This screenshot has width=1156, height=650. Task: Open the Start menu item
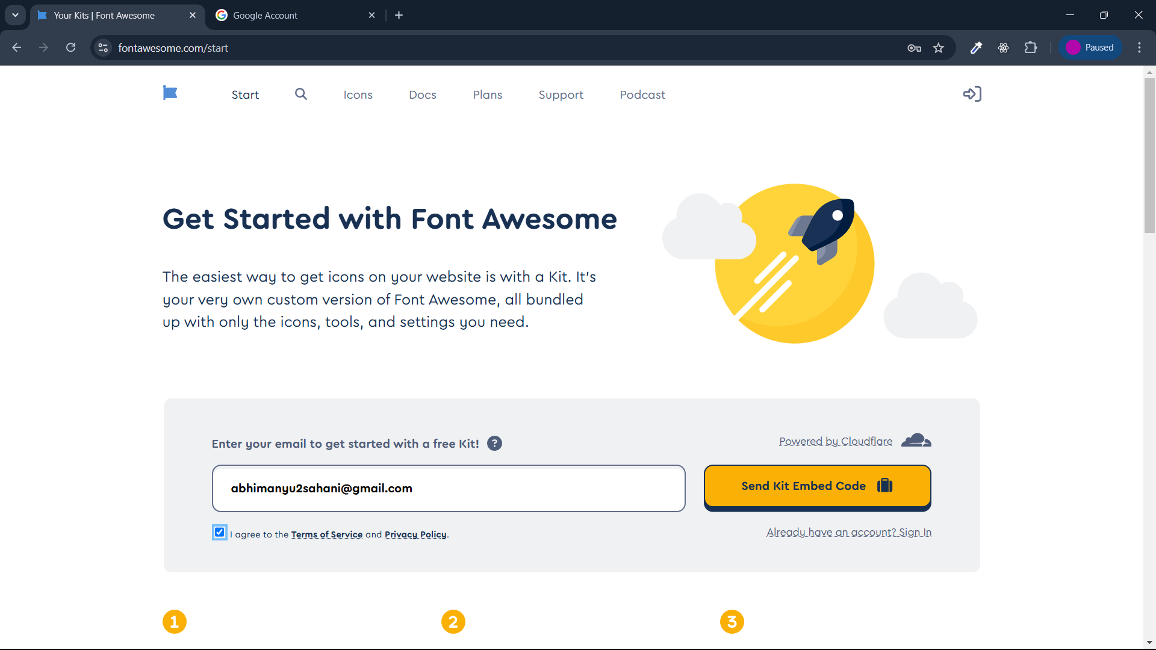(x=245, y=94)
